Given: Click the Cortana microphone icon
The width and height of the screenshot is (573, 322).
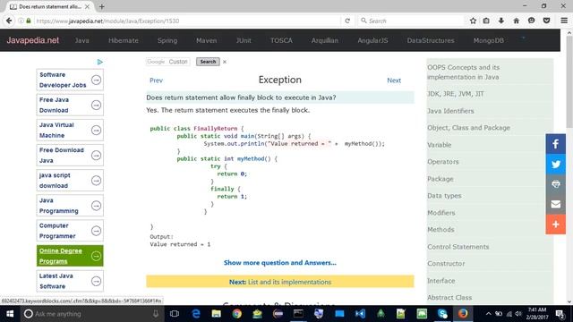Looking at the screenshot, I should (156, 314).
